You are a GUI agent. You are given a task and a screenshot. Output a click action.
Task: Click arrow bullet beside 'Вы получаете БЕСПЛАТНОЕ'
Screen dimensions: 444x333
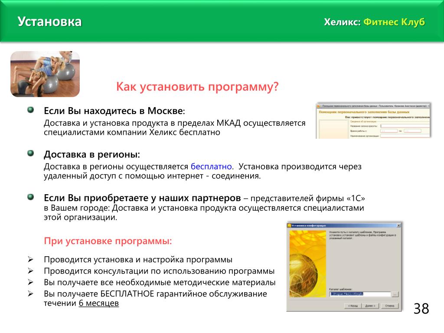click(31, 294)
